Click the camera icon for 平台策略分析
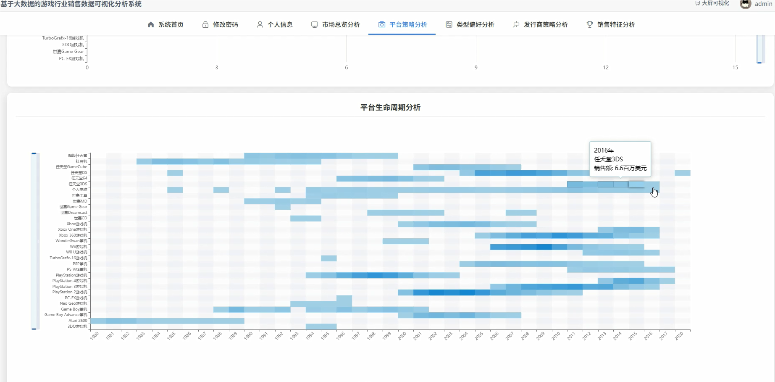The image size is (775, 382). click(382, 24)
